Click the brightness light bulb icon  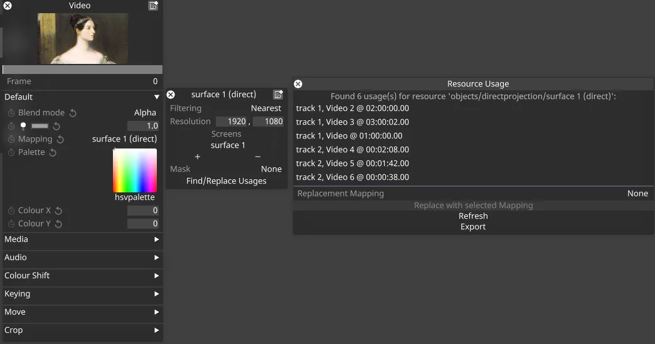pyautogui.click(x=23, y=126)
